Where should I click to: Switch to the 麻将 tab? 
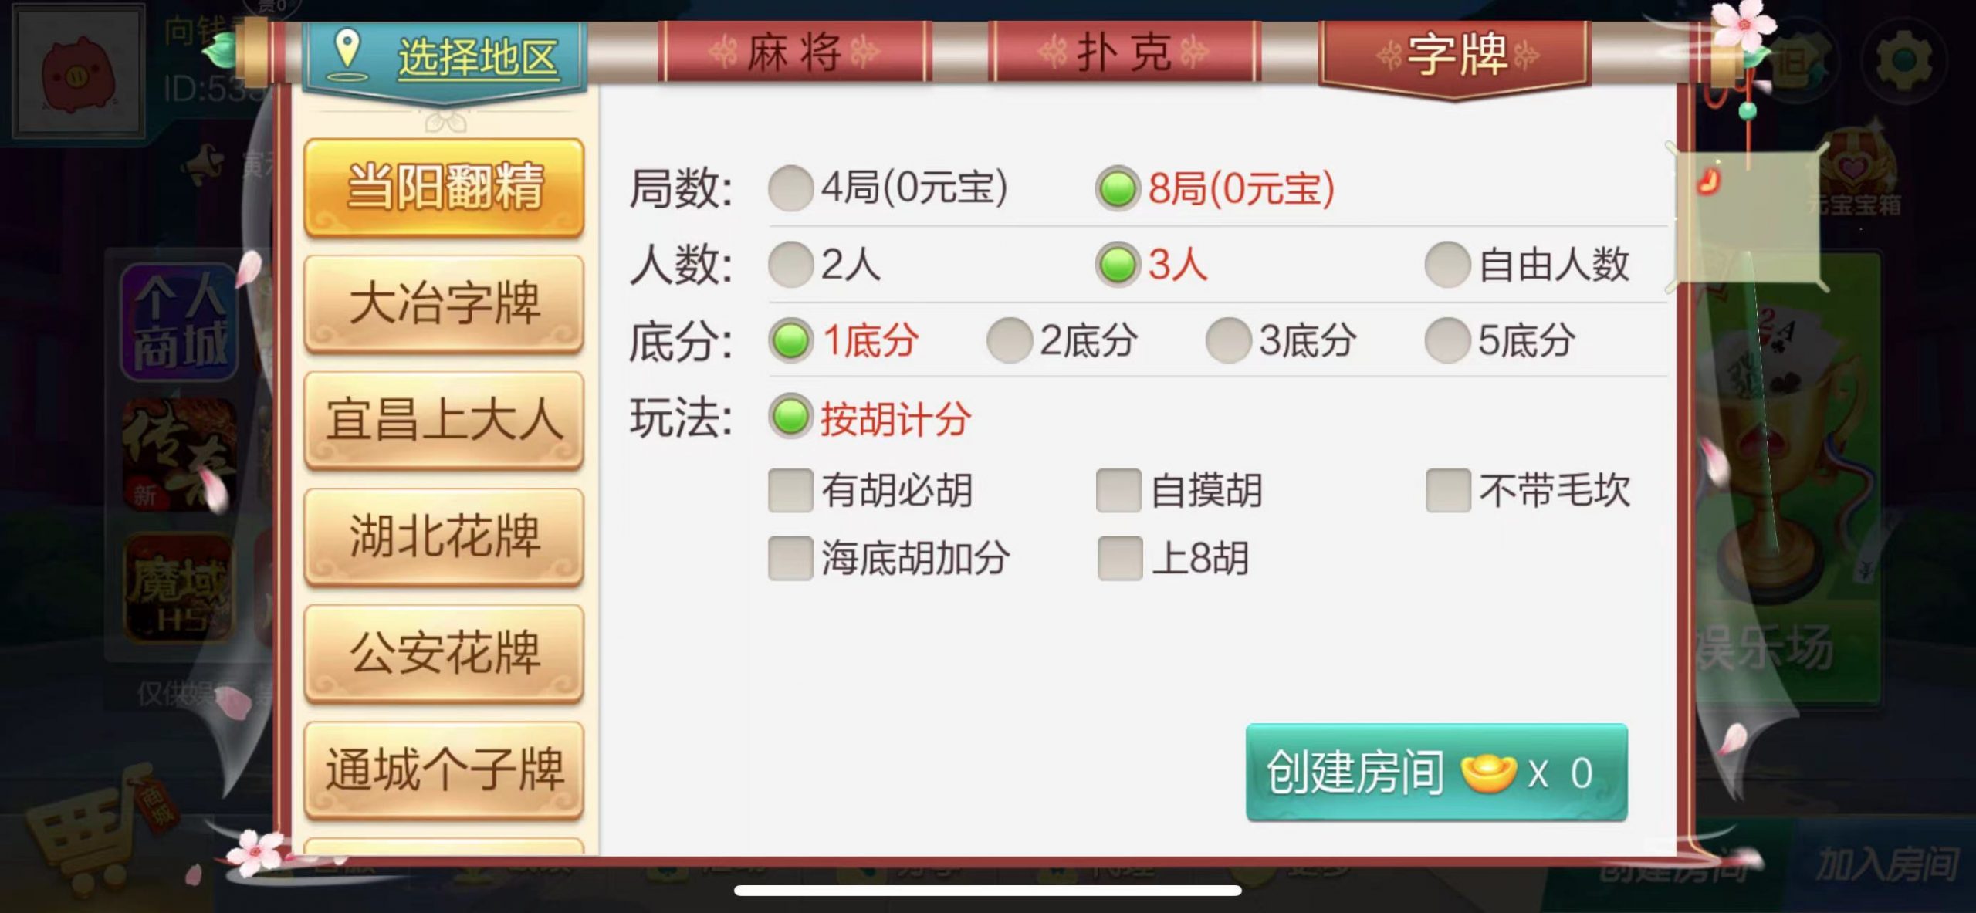[795, 52]
